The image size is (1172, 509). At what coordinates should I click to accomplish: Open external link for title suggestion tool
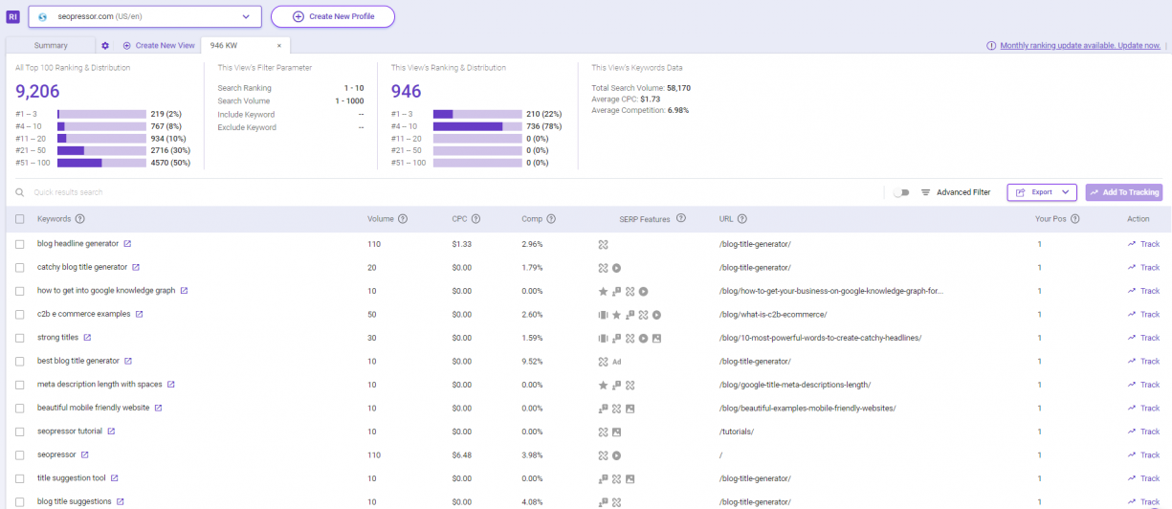pyautogui.click(x=115, y=478)
